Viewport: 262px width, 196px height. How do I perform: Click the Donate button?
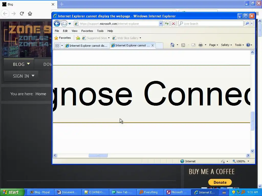(220, 182)
